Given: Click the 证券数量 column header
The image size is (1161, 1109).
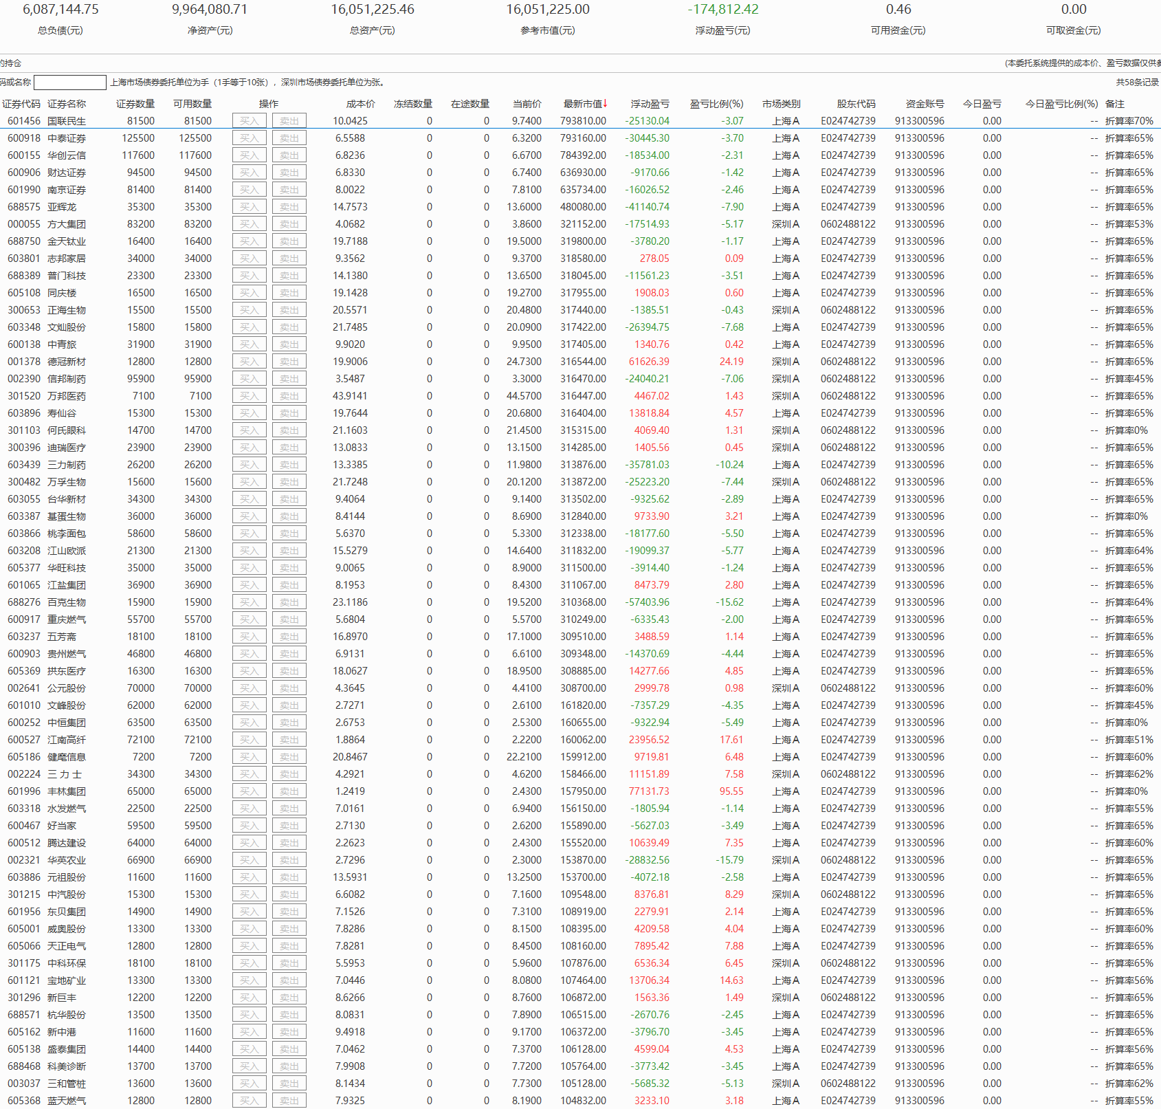Looking at the screenshot, I should pos(135,104).
